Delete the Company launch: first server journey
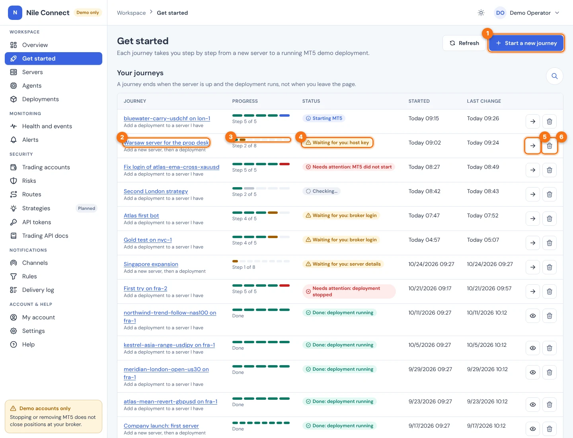The image size is (573, 438). (550, 429)
